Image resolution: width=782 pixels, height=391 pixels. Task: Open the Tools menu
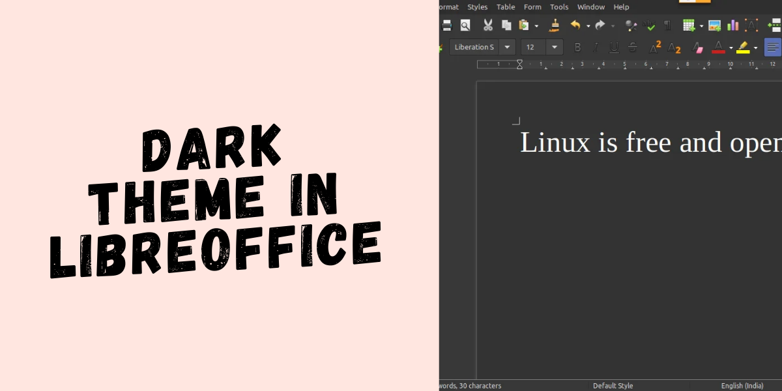tap(558, 7)
